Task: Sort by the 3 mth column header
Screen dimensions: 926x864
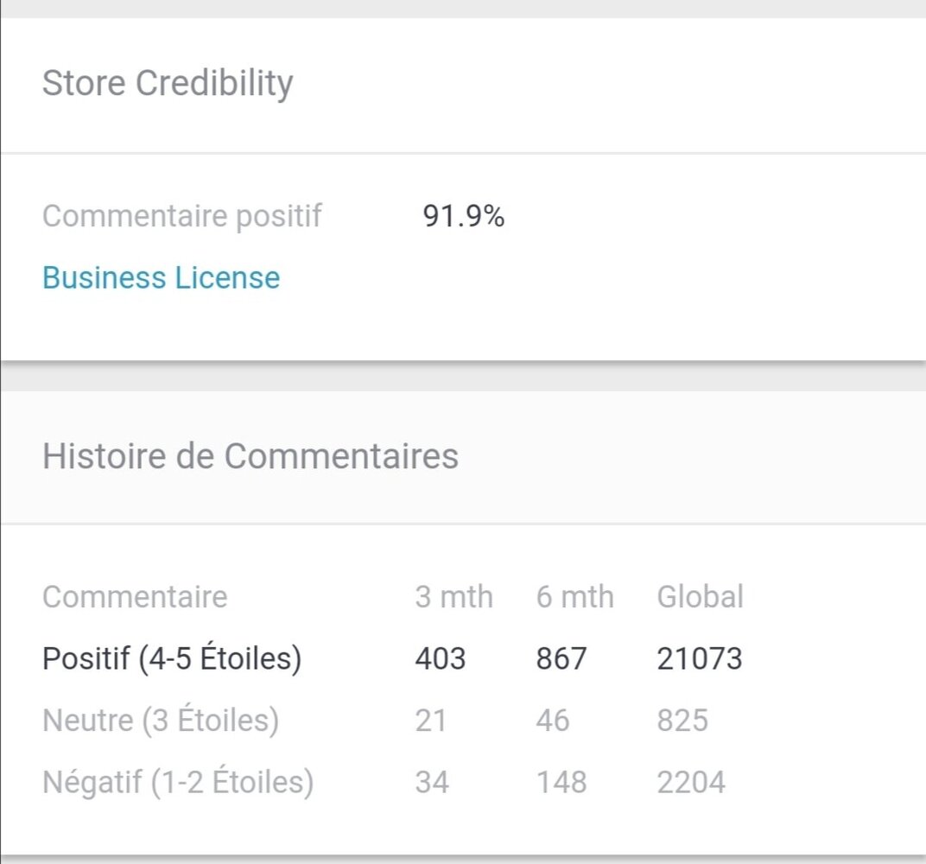Action: click(453, 596)
